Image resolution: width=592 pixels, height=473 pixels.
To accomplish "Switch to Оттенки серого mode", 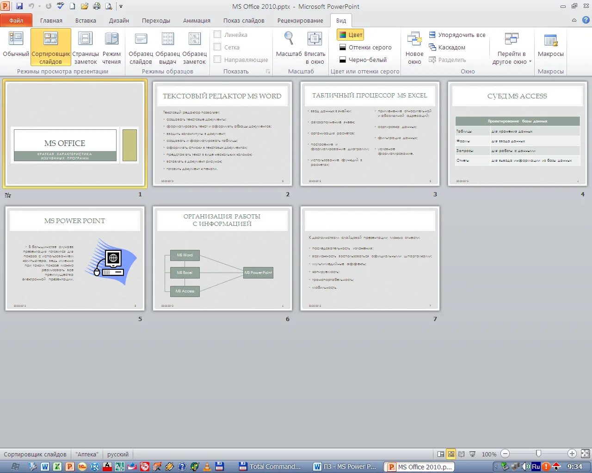I will pos(365,47).
